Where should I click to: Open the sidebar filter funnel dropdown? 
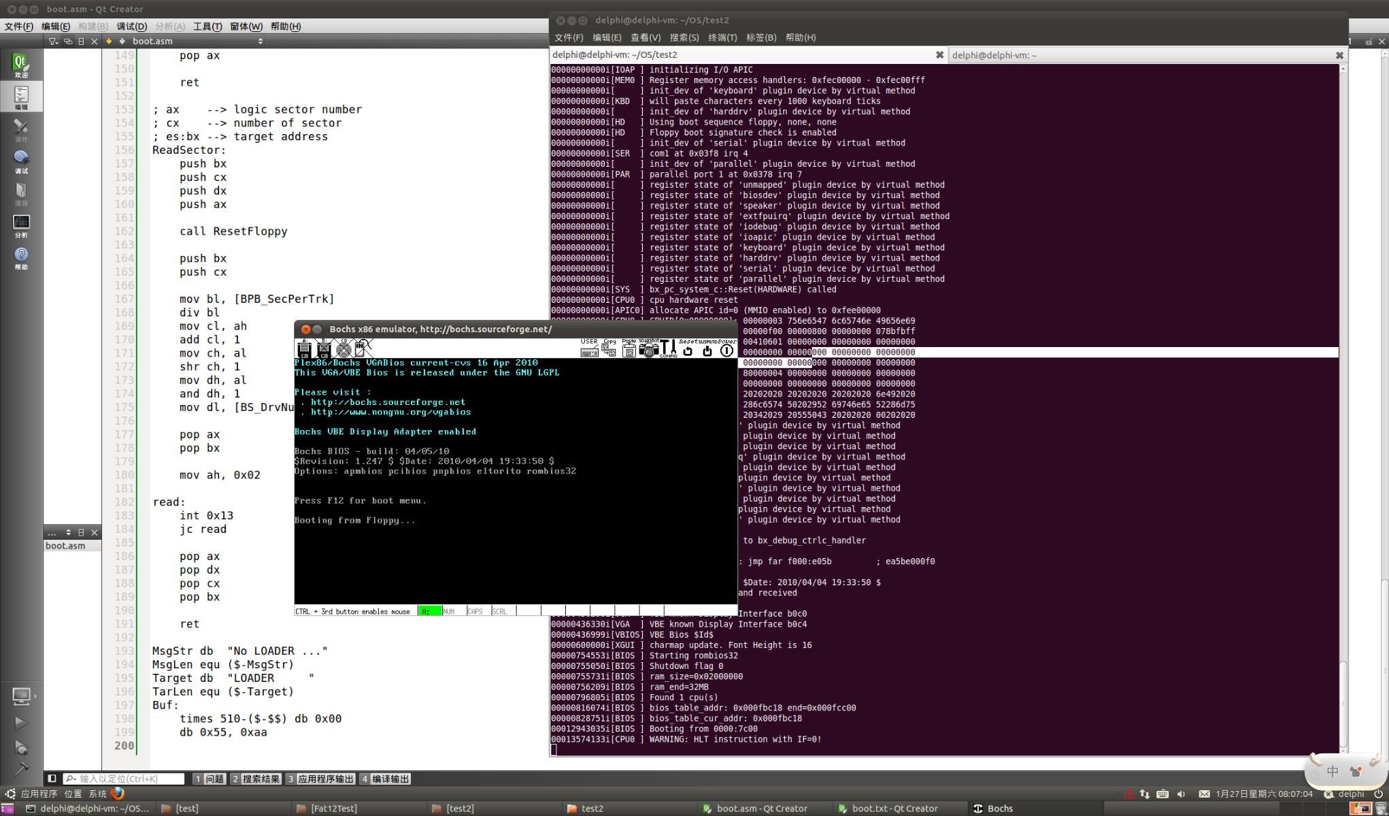pos(53,42)
